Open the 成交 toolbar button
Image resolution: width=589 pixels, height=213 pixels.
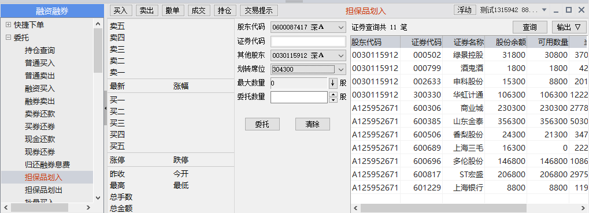click(x=199, y=10)
